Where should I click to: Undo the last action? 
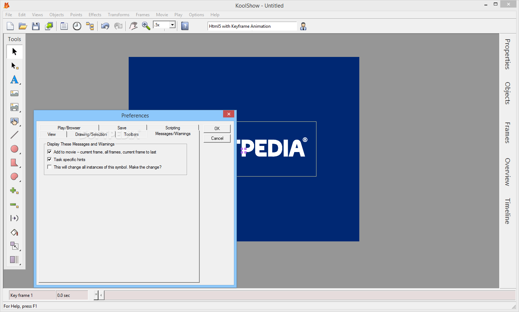(105, 26)
